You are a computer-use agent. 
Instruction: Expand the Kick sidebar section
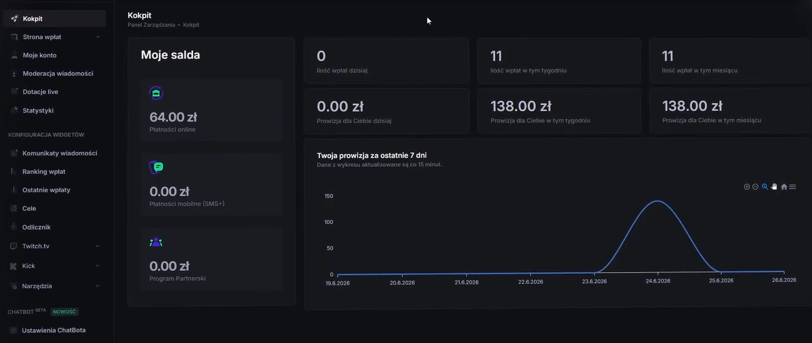tap(97, 266)
